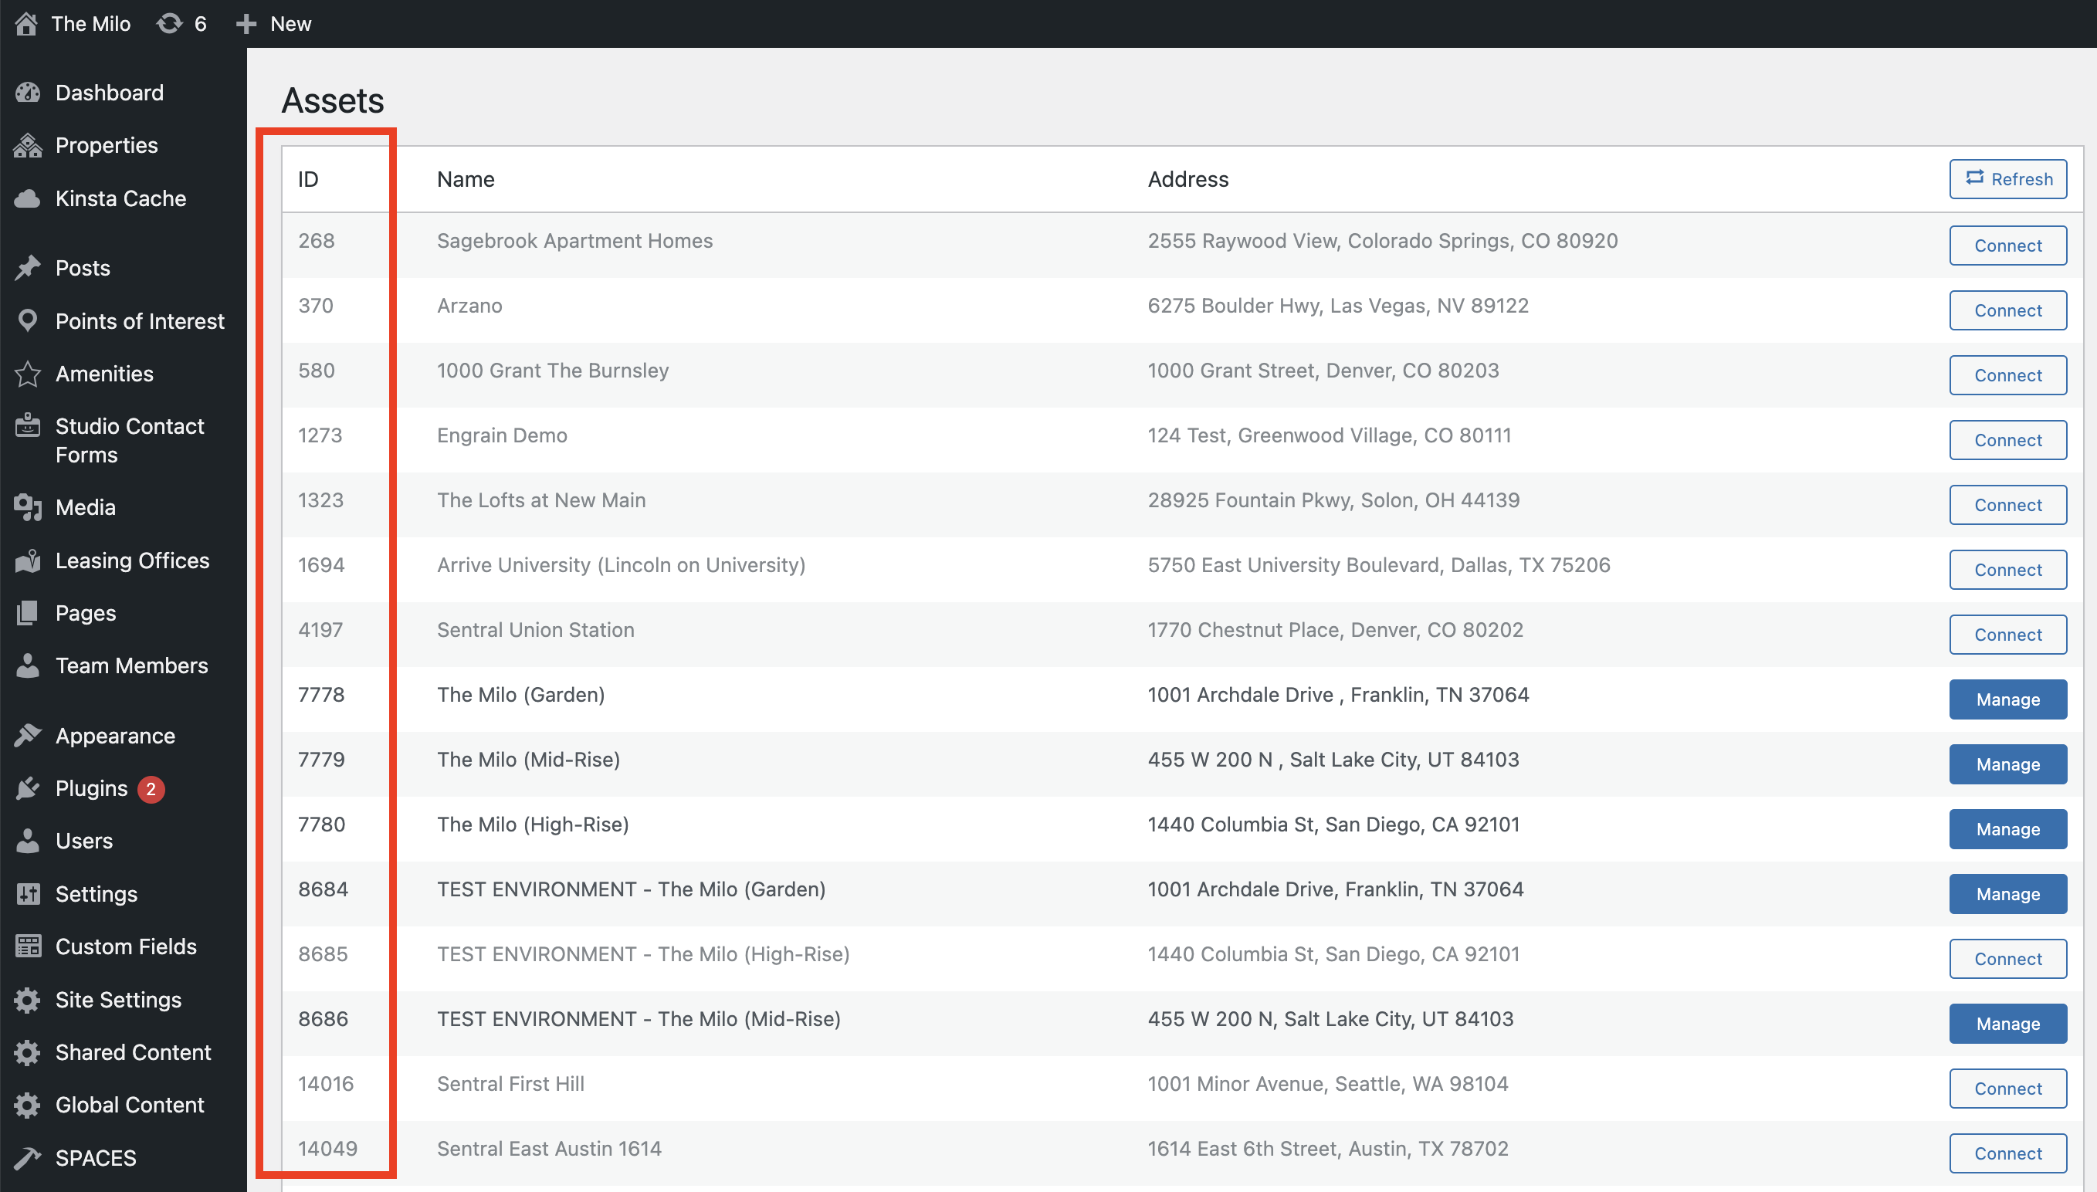This screenshot has width=2097, height=1192.
Task: Click the Assets page heading
Action: tap(332, 100)
